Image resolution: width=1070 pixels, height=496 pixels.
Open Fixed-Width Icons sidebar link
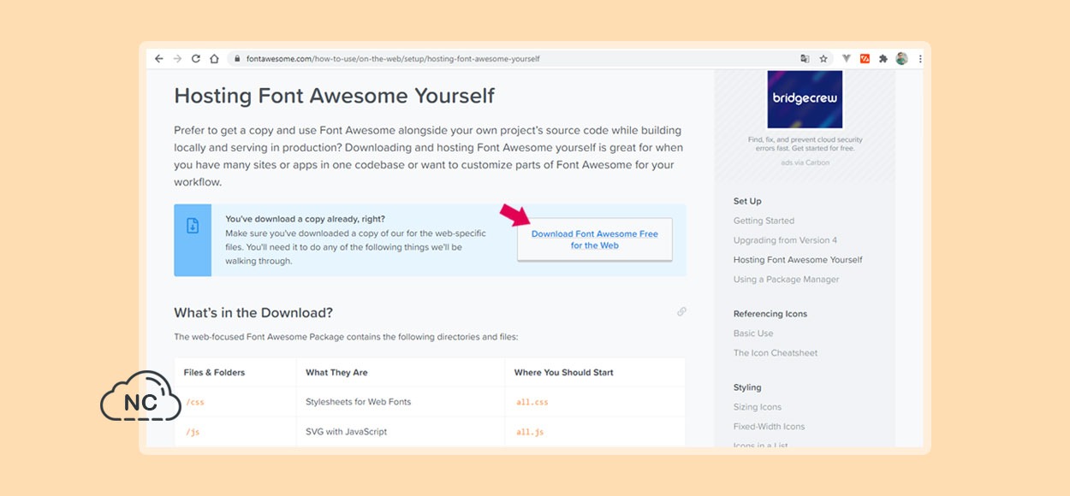[x=769, y=427]
